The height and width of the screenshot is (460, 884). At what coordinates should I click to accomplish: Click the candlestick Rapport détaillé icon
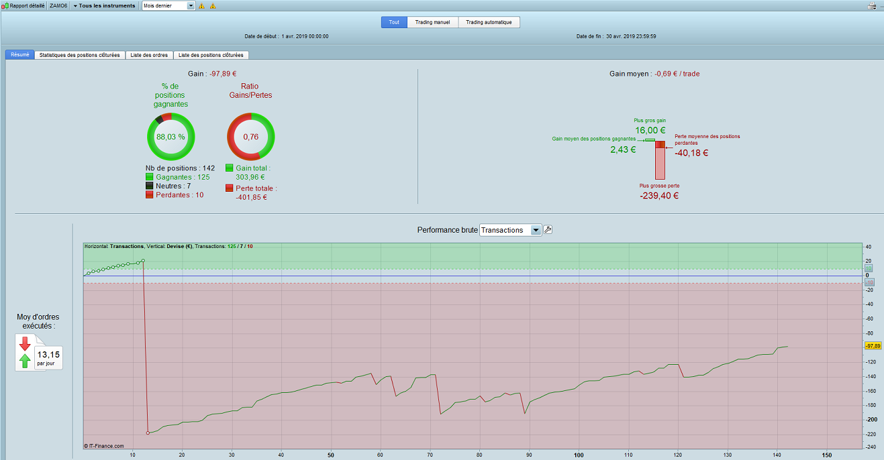tap(5, 5)
